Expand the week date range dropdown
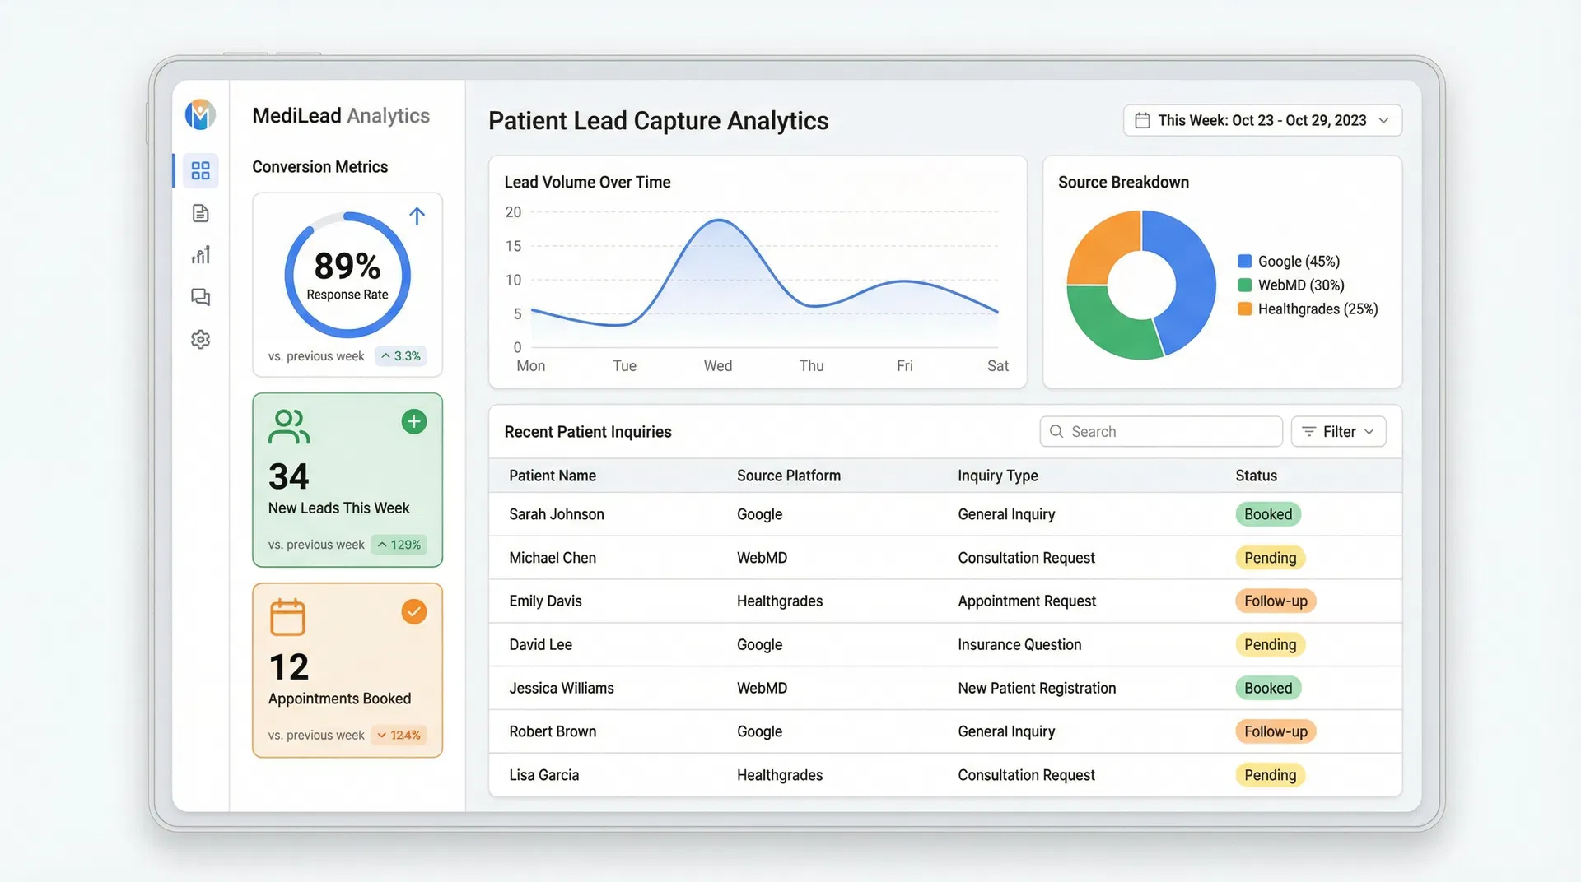Image resolution: width=1581 pixels, height=882 pixels. coord(1386,120)
